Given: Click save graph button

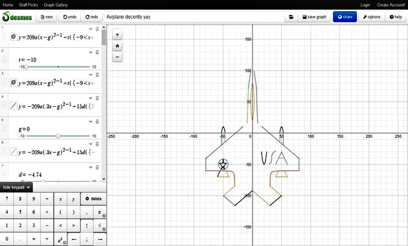Looking at the screenshot, I should (314, 17).
